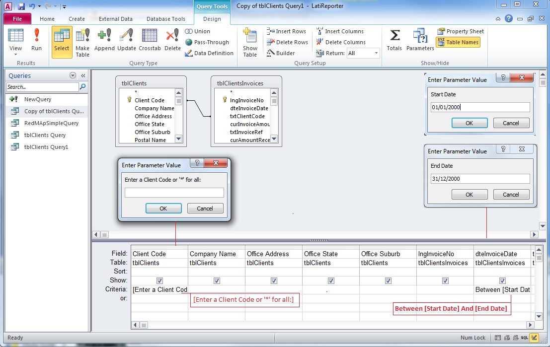Image resolution: width=550 pixels, height=347 pixels.
Task: Uncheck Show box for Client Code column
Action: click(159, 280)
